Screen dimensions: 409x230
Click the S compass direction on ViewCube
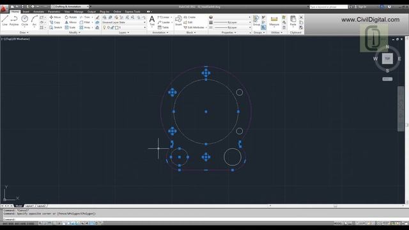pos(387,71)
